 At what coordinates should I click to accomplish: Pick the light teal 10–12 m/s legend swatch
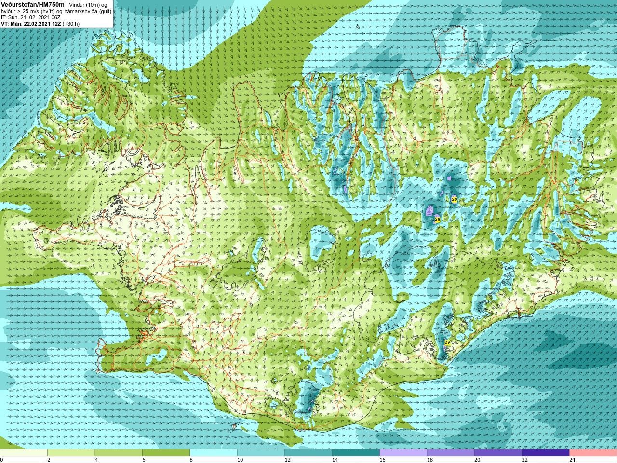click(261, 453)
